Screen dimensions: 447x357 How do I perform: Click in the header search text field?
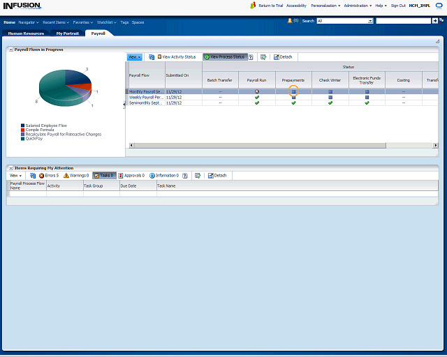(403, 21)
